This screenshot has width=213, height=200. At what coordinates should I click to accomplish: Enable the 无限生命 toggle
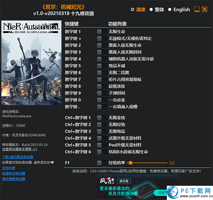[102, 32]
